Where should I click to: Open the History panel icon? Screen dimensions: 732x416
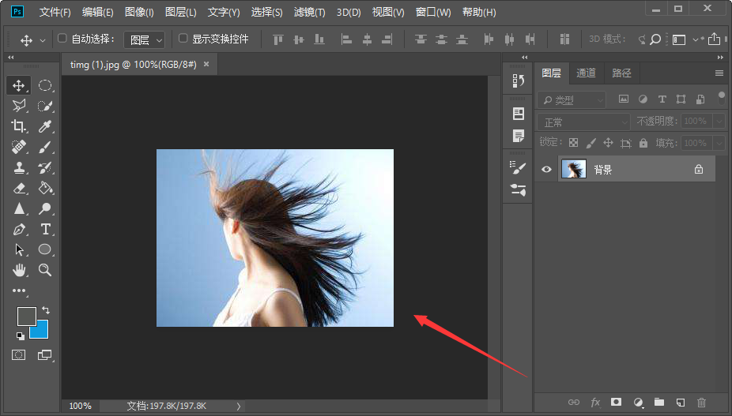[x=518, y=81]
